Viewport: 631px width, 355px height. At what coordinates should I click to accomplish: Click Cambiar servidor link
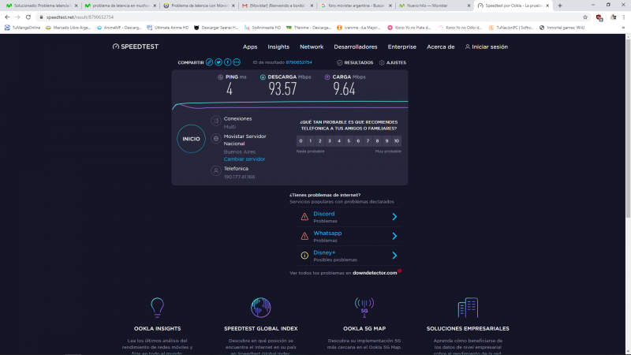(245, 159)
